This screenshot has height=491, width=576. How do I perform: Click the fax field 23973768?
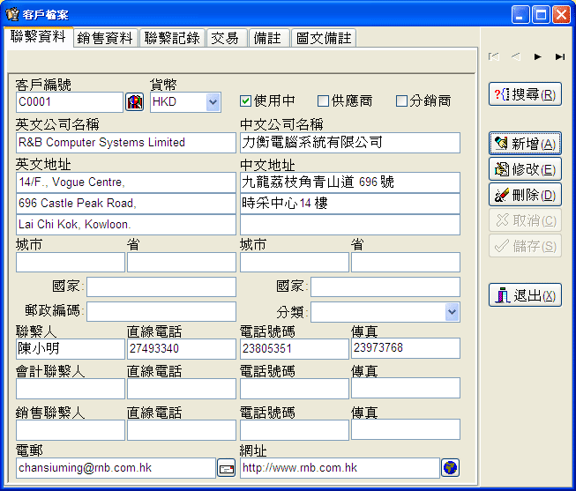click(406, 348)
